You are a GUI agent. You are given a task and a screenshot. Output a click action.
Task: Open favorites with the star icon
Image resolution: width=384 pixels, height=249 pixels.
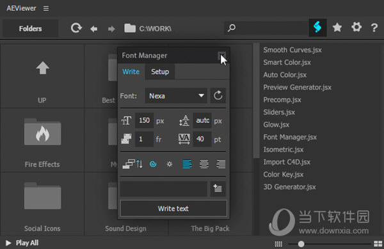(x=337, y=28)
